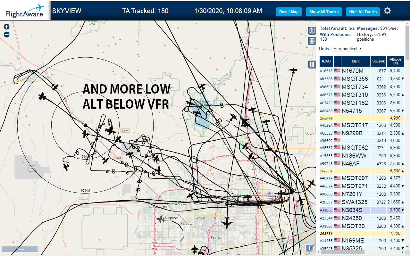The height and width of the screenshot is (256, 410).
Task: Select aircraft row MSQT30
Action: [362, 226]
